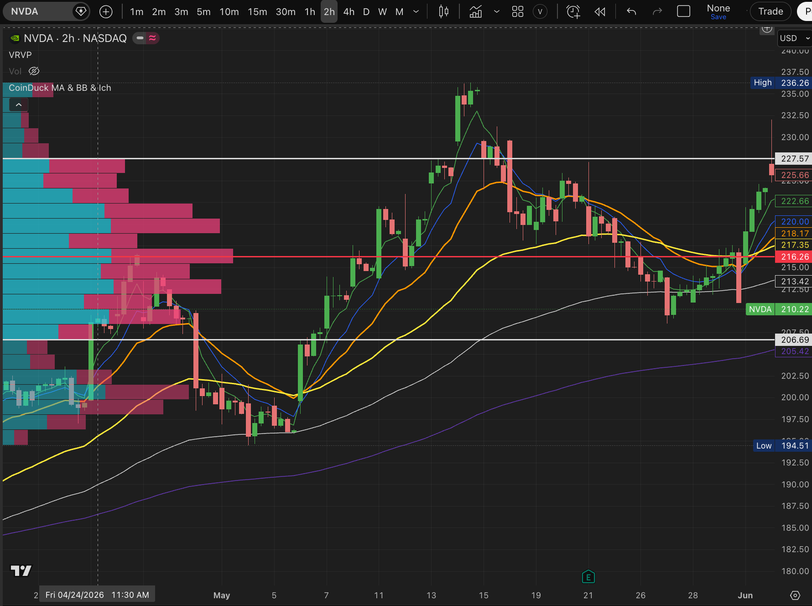Switch to the 2m timeframe
The width and height of the screenshot is (812, 606).
point(159,12)
